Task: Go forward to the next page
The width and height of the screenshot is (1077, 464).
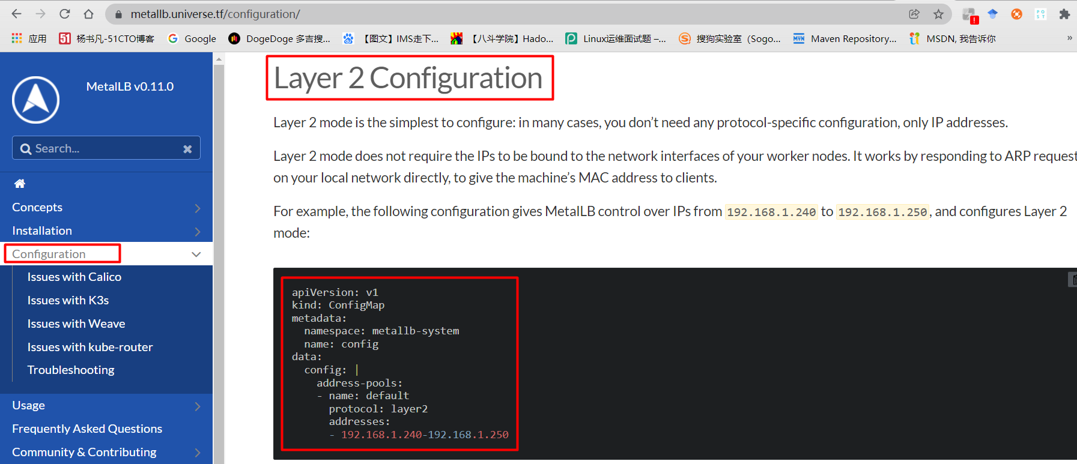Action: pyautogui.click(x=40, y=14)
